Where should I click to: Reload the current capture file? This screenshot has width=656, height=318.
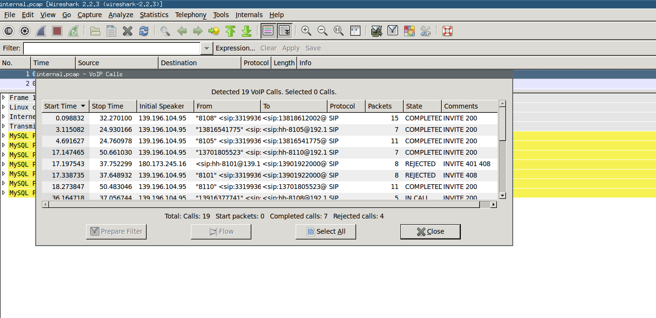click(143, 31)
